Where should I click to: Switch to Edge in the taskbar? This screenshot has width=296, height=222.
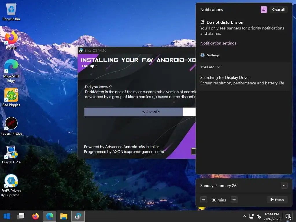point(50,216)
